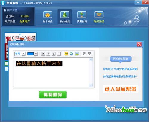The width and height of the screenshot is (149, 122).
Task: Open the 使用指南 user guide
Action: click(82, 17)
